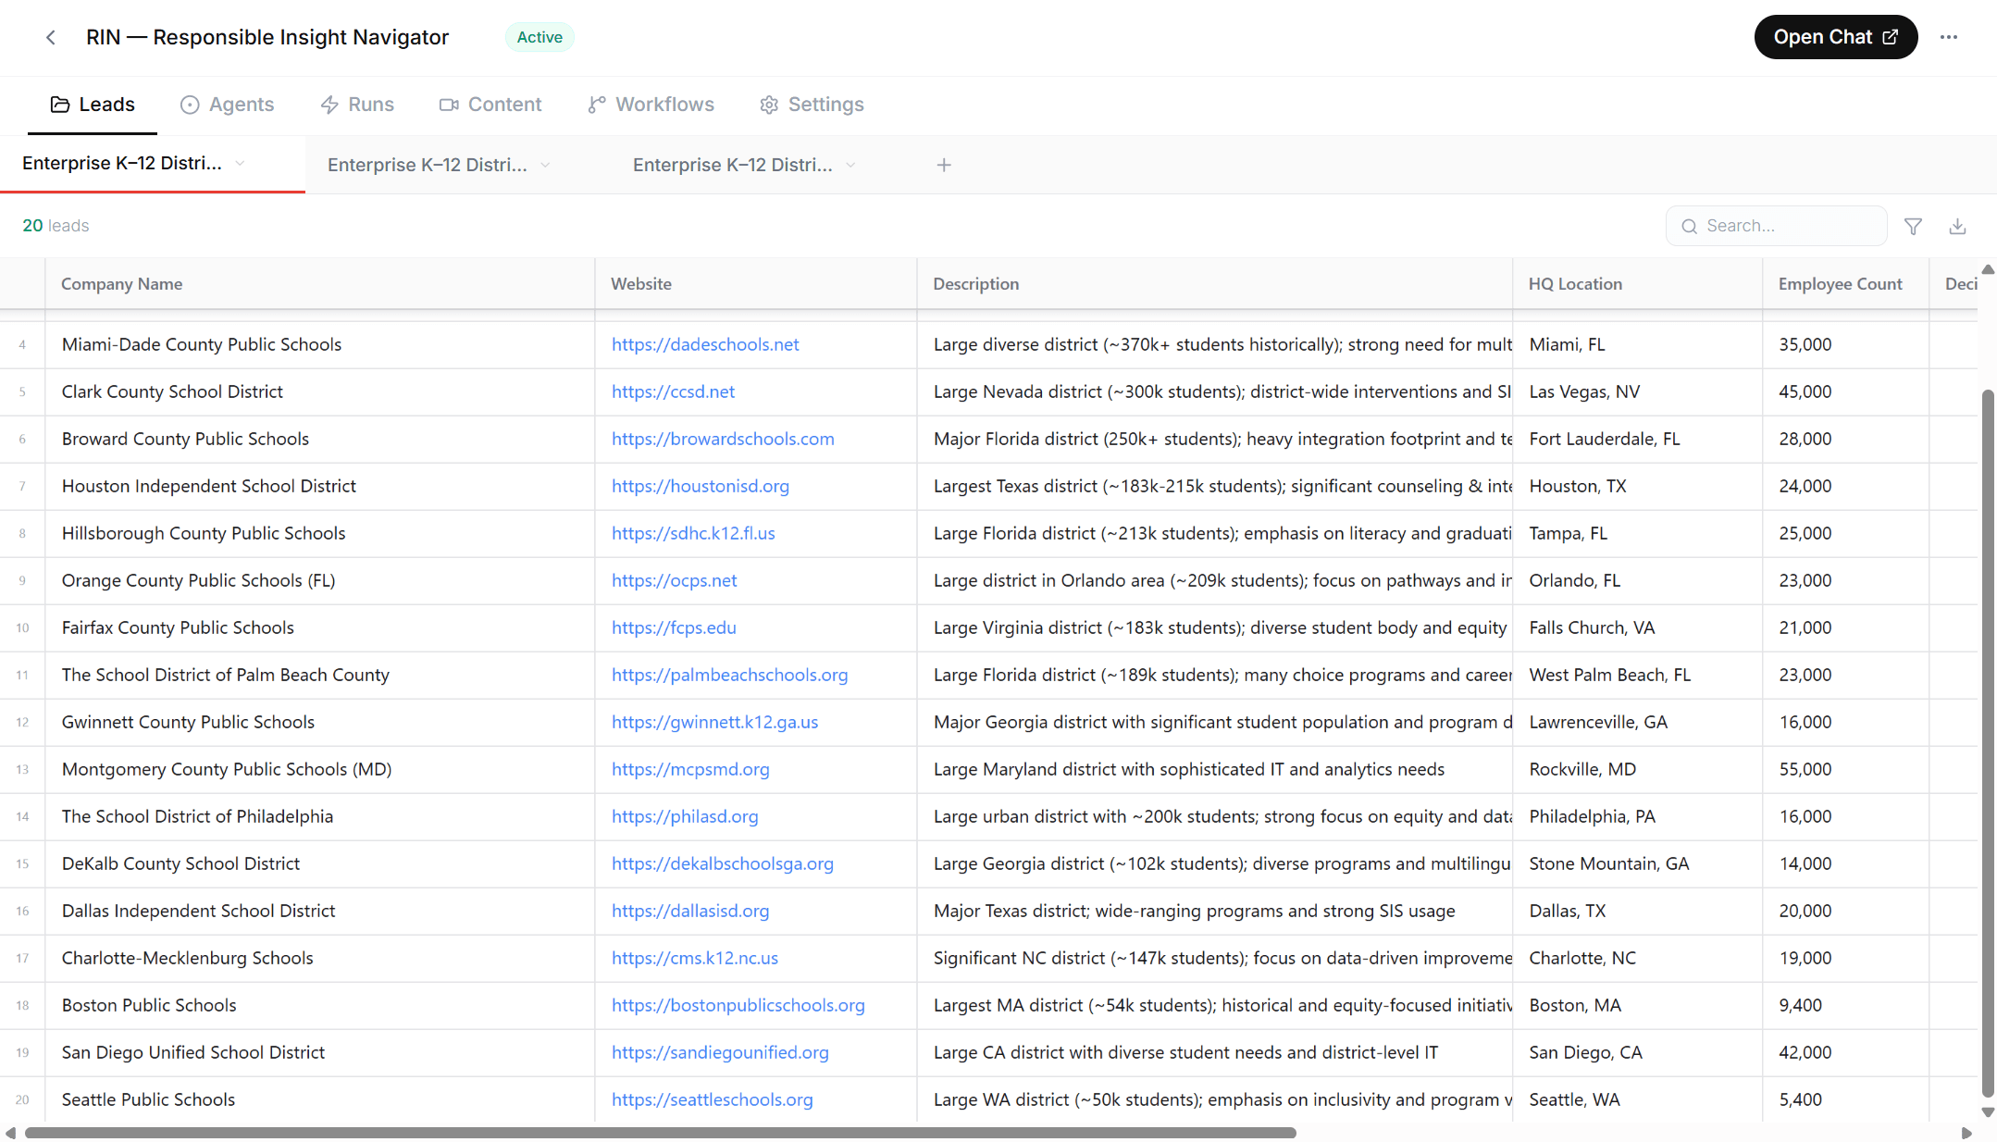Select the Runs lightning icon
Image resolution: width=1997 pixels, height=1142 pixels.
[x=330, y=105]
